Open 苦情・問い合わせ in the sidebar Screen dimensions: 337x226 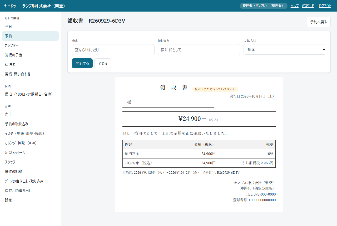pos(30,74)
